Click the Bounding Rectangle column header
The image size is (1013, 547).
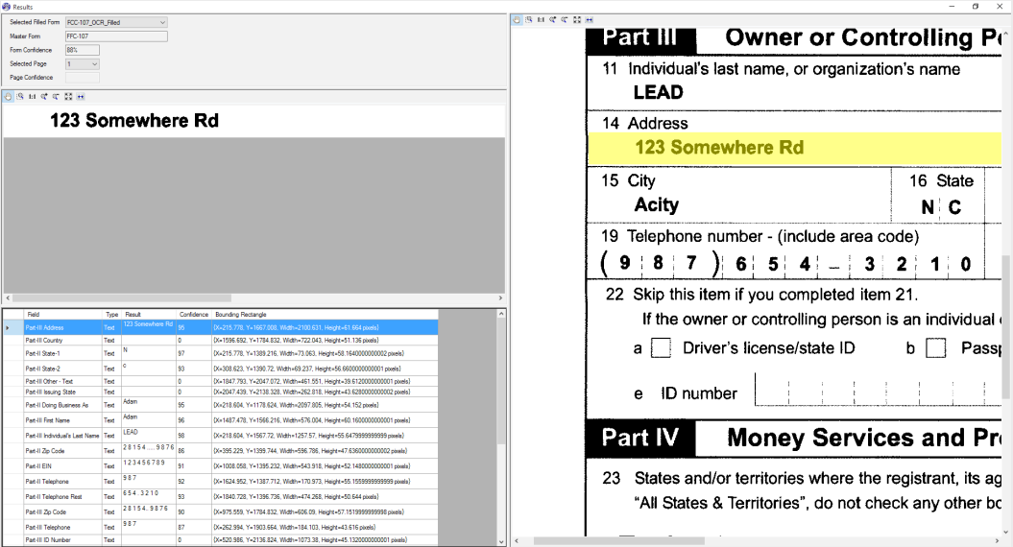240,315
